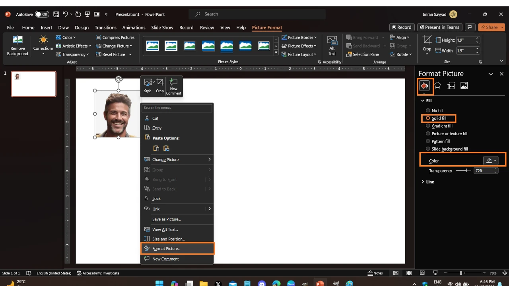
Task: Open the fill Color picker button
Action: point(491,161)
